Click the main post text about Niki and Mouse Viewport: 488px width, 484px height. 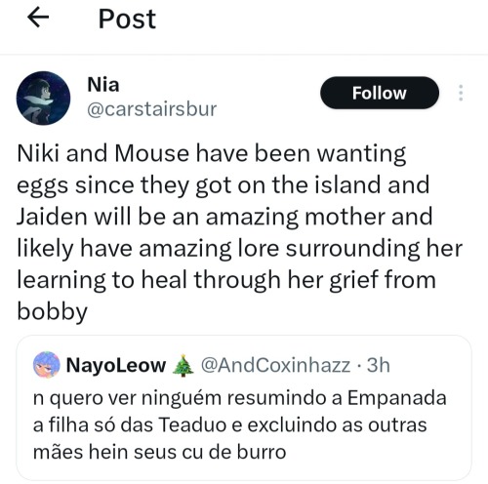click(x=239, y=232)
